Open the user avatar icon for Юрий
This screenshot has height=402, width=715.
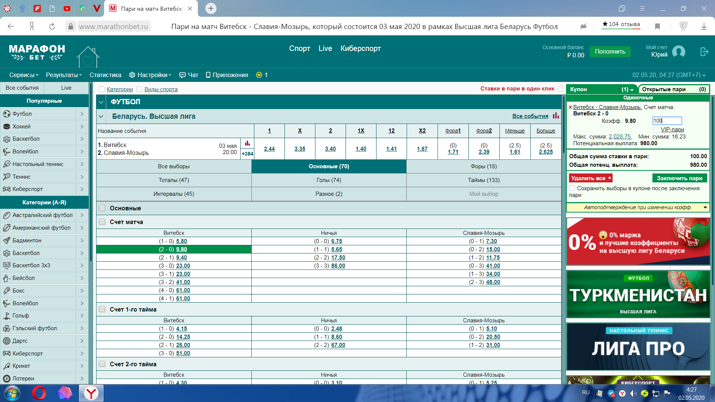point(679,52)
